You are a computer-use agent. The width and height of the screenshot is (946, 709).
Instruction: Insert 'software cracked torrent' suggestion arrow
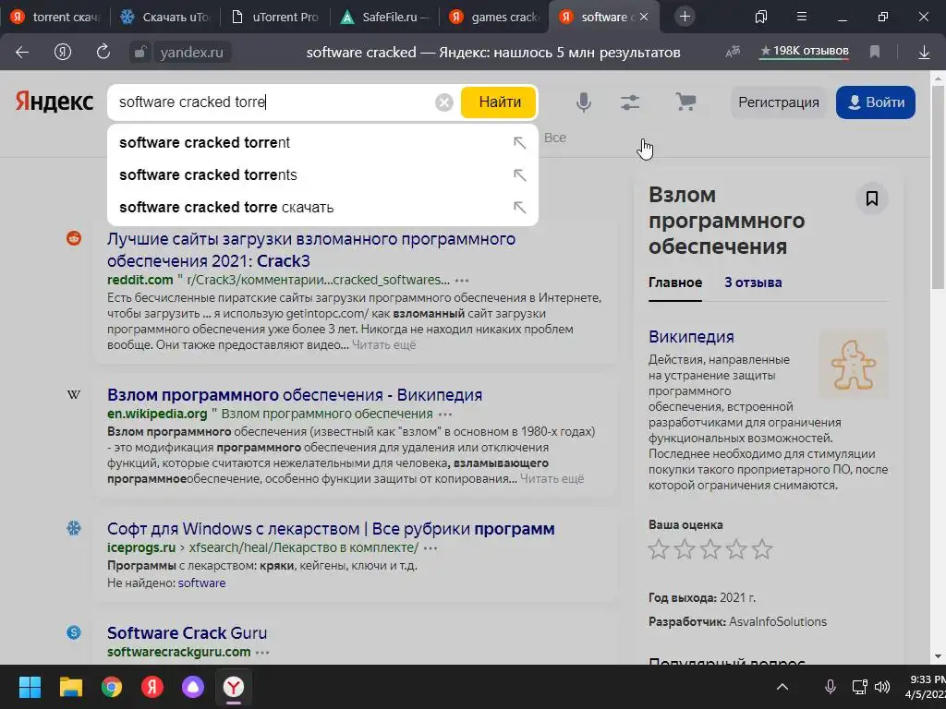(x=519, y=143)
